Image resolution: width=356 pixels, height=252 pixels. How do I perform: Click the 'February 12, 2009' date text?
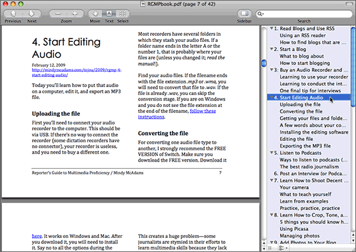coord(49,65)
